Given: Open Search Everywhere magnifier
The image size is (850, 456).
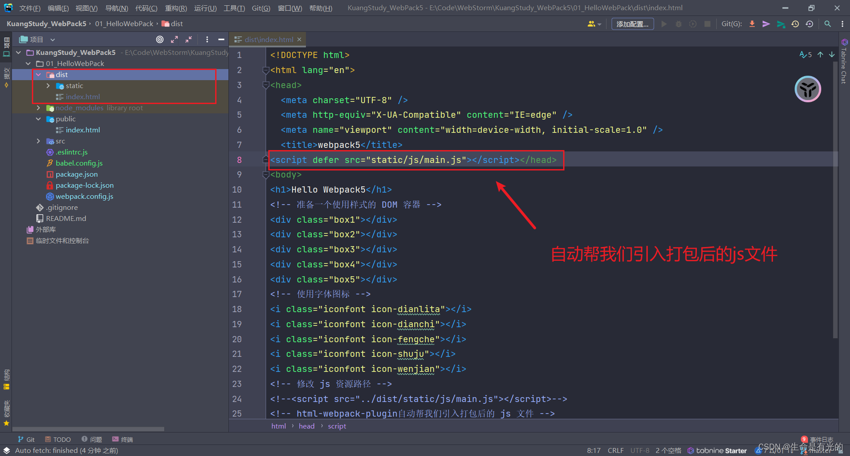Looking at the screenshot, I should (827, 24).
